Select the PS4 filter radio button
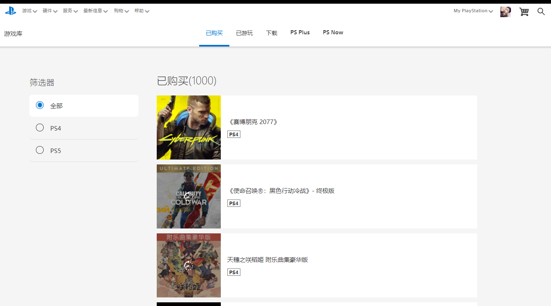This screenshot has height=306, width=551. tap(40, 128)
